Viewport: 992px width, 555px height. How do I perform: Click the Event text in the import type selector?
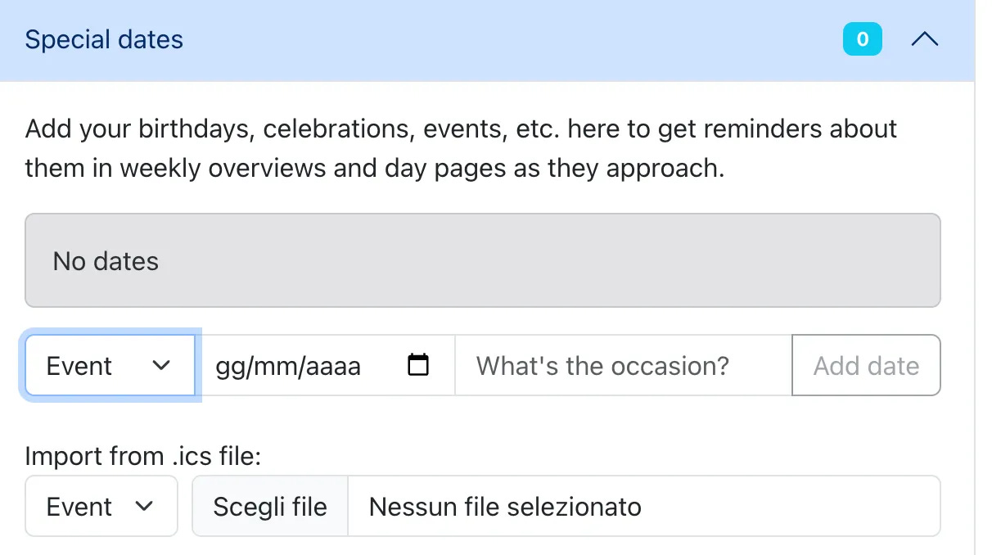click(79, 507)
